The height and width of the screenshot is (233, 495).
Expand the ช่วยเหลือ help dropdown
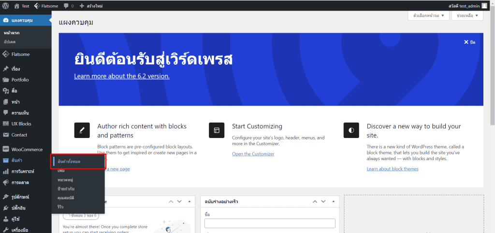tap(467, 15)
